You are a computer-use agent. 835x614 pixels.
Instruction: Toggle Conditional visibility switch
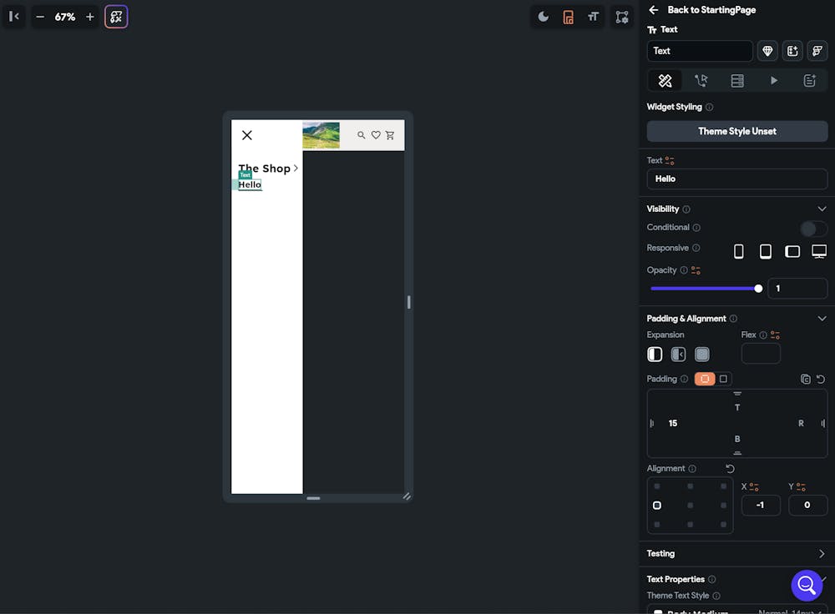coord(813,229)
